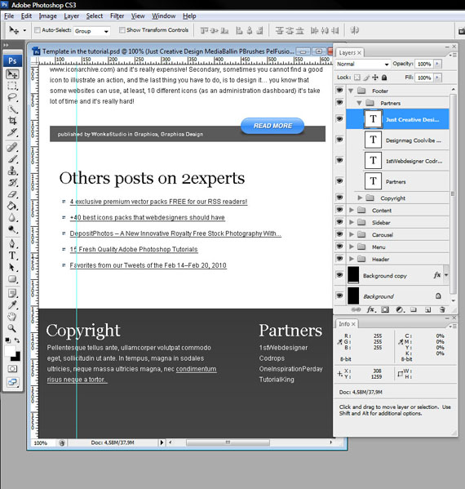Select the Eraser tool
This screenshot has height=489, width=465.
12,194
